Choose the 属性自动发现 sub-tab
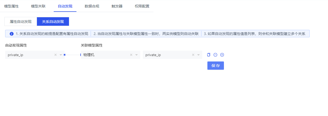Image resolution: width=328 pixels, height=116 pixels. pyautogui.click(x=21, y=22)
